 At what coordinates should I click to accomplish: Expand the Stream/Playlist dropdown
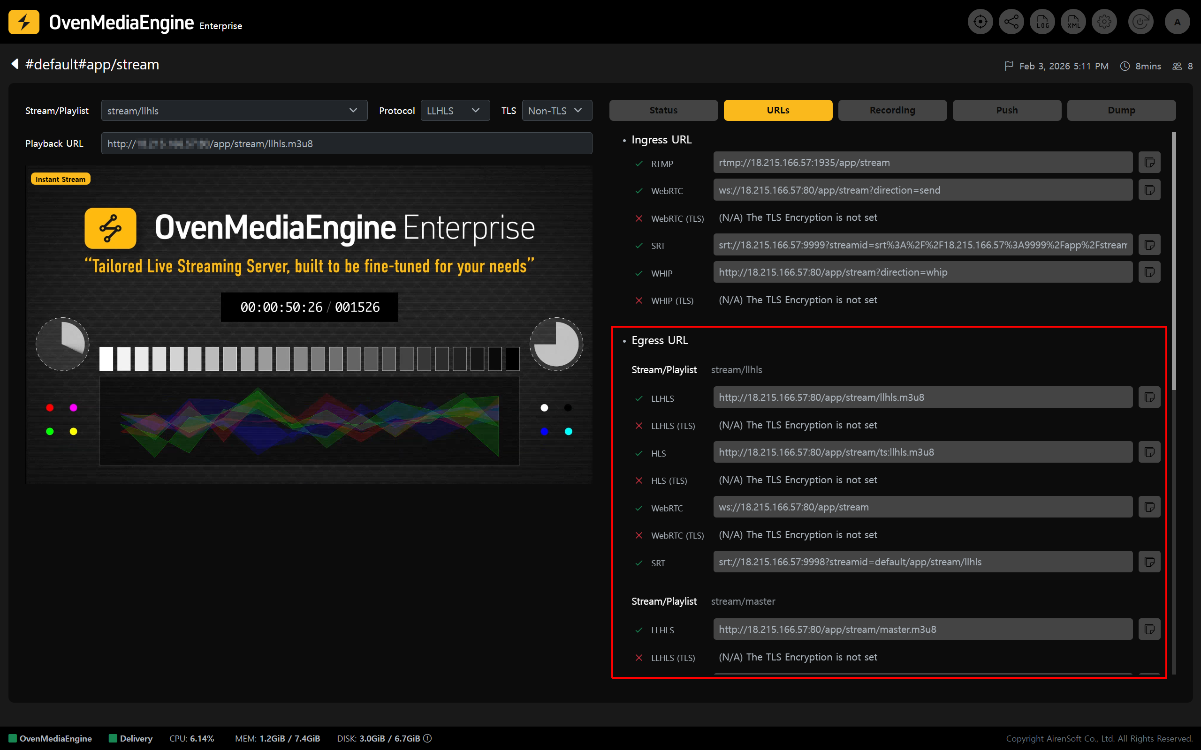pos(234,111)
